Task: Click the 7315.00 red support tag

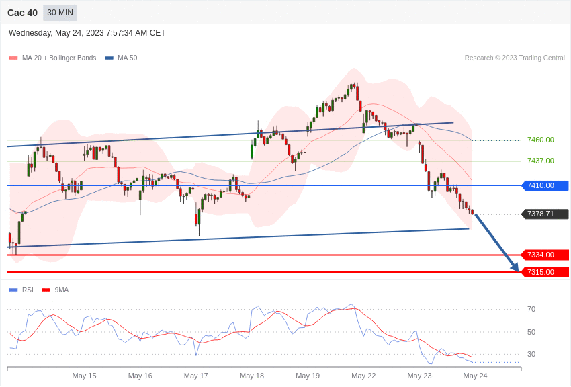Action: click(x=545, y=272)
